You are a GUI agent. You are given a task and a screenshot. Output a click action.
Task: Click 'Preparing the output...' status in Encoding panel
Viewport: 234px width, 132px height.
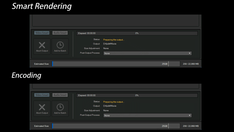click(114, 102)
